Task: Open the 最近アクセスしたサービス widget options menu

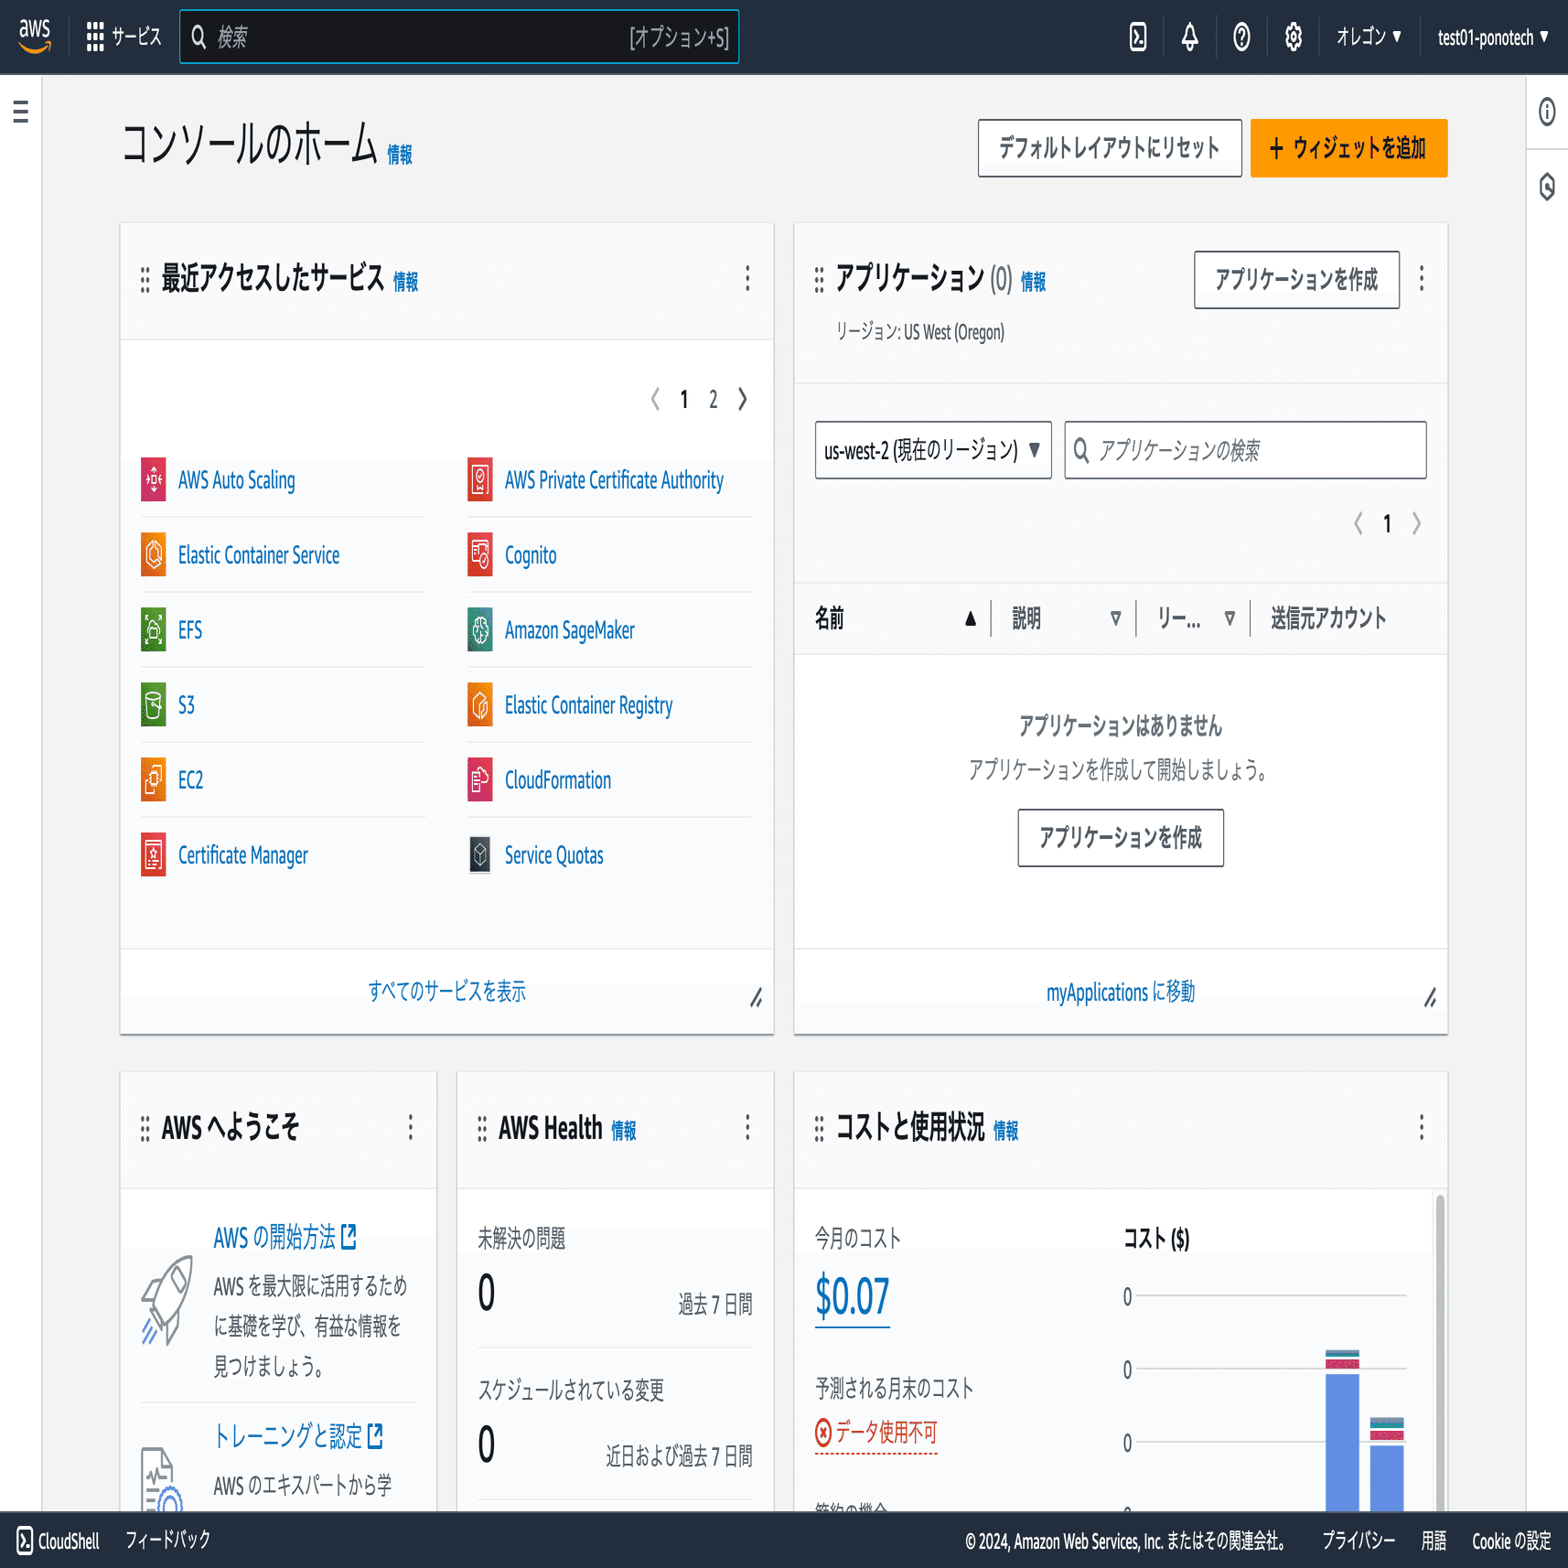Action: (x=747, y=278)
